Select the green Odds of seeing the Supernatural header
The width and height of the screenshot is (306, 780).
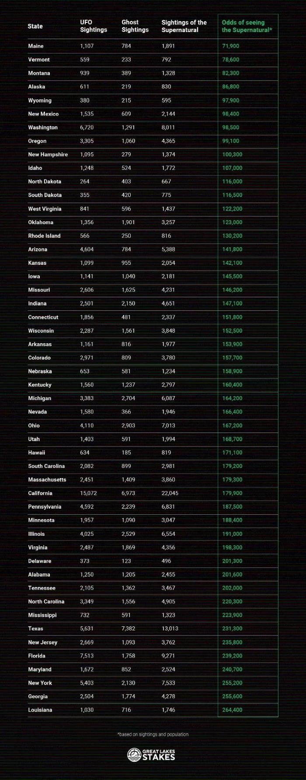point(247,26)
